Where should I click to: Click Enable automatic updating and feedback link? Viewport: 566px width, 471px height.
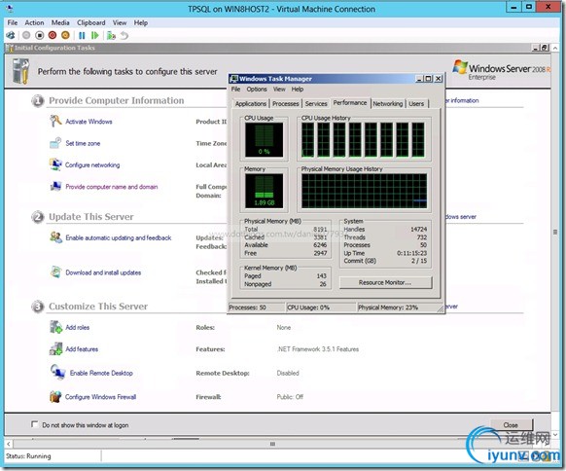pos(119,237)
